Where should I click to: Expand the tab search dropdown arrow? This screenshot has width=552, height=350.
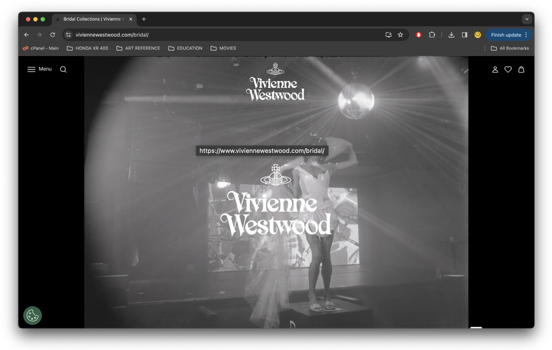527,19
